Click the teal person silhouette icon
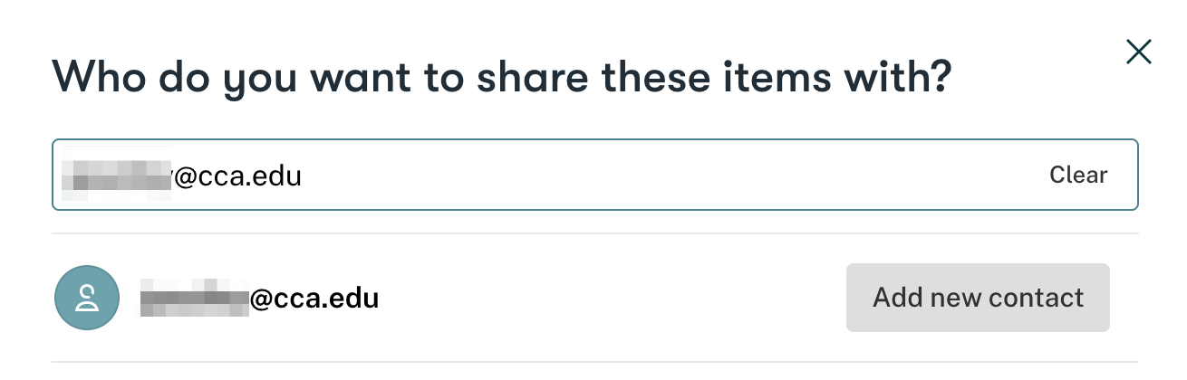 pos(87,298)
